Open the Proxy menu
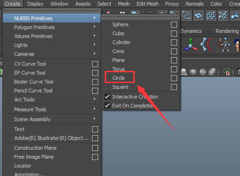This screenshot has width=240, height=176. tap(172, 4)
